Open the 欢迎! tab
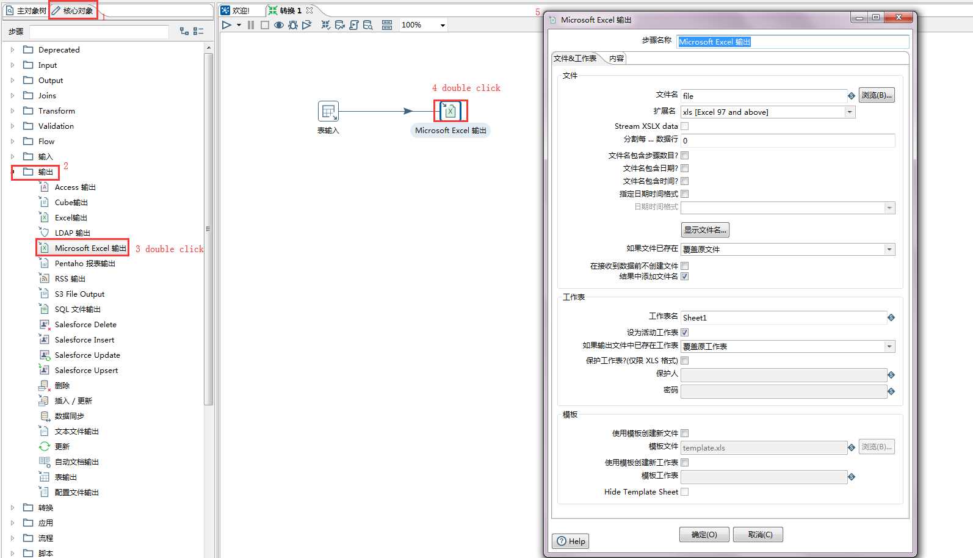 236,11
